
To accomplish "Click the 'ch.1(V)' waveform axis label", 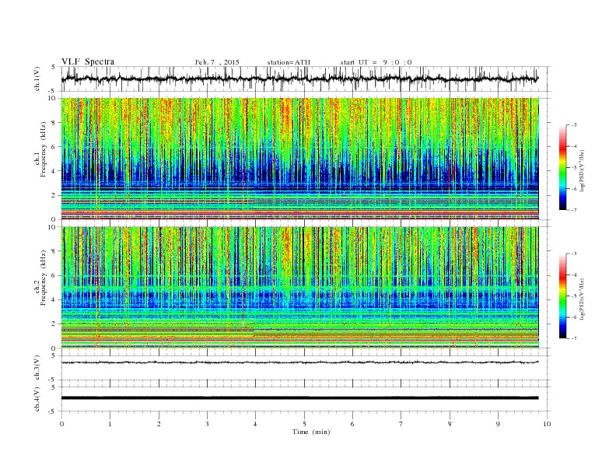I will click(x=37, y=79).
